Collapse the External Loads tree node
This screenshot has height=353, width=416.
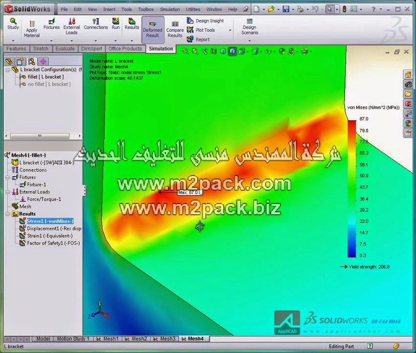(8, 192)
